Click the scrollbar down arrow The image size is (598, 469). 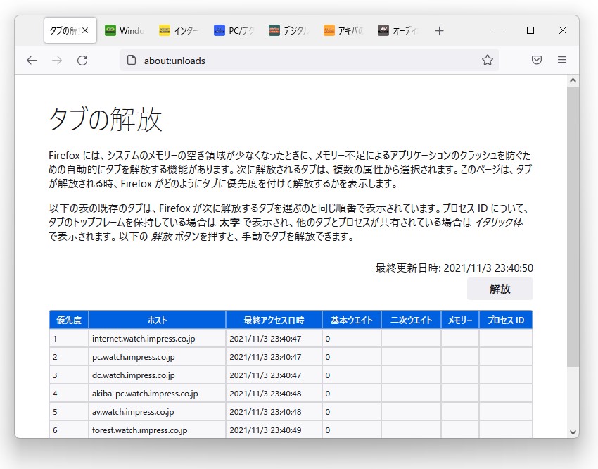click(x=573, y=432)
